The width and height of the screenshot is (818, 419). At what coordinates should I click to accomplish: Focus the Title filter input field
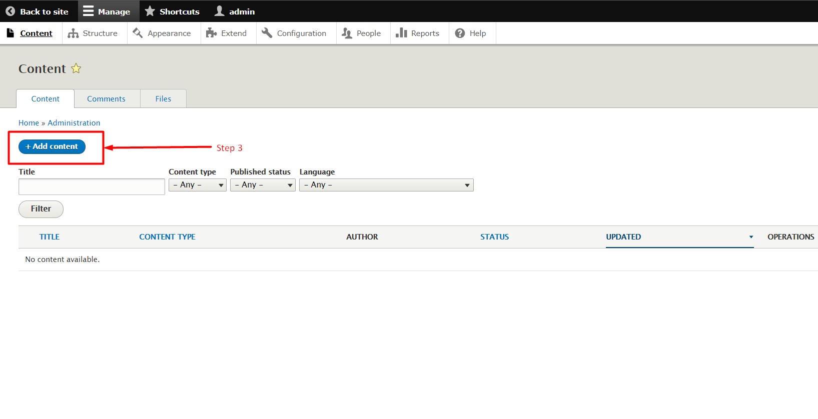tap(92, 186)
